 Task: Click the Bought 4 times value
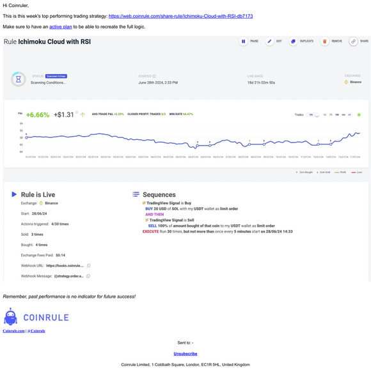42,245
